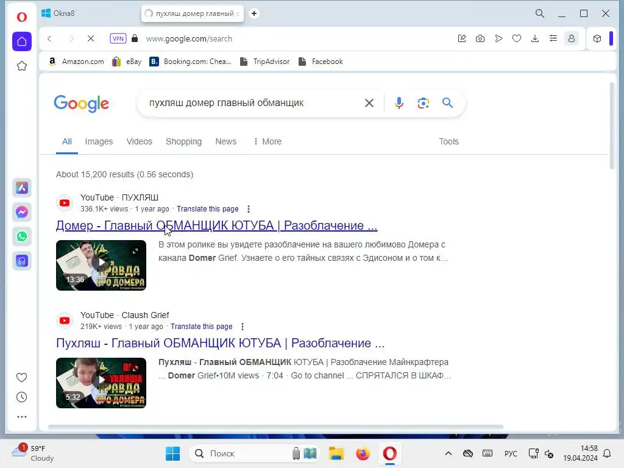624x468 pixels.
Task: Open the Amazon.com bookmark
Action: tap(76, 62)
